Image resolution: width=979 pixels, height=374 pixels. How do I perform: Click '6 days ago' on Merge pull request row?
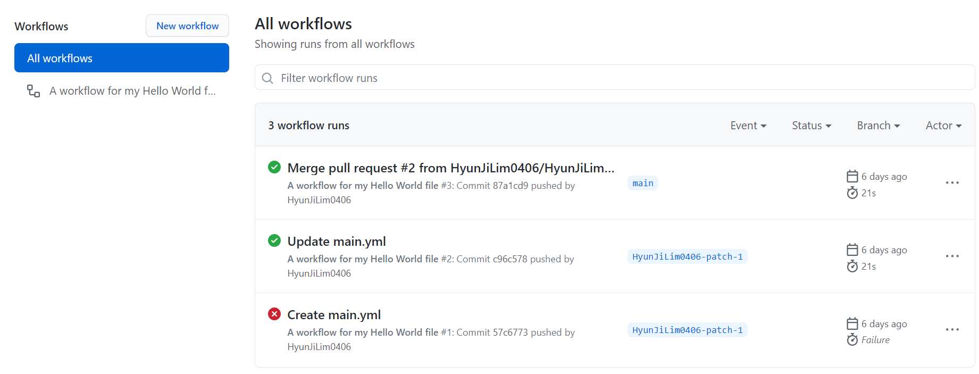tap(884, 177)
